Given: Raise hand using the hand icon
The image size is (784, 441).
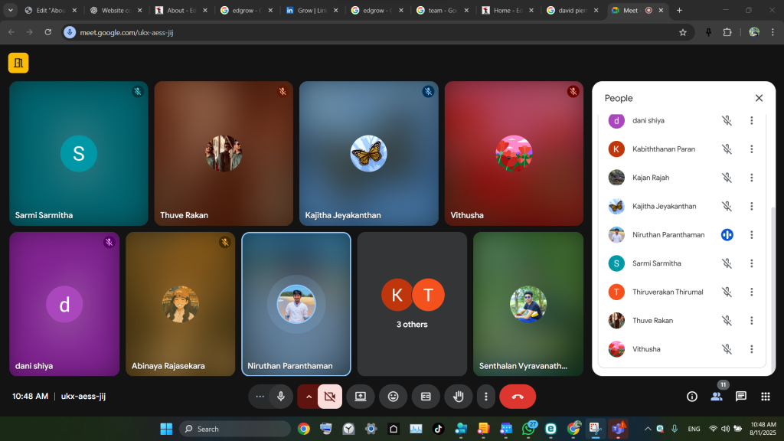Looking at the screenshot, I should coord(459,397).
